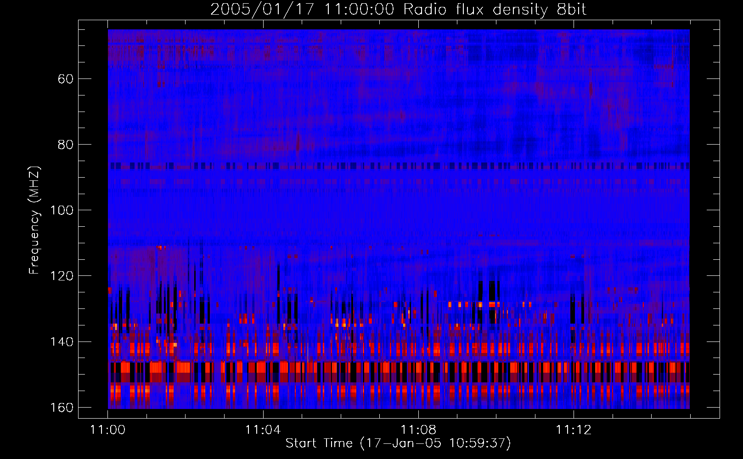The height and width of the screenshot is (459, 743).
Task: Click the '60' frequency tick label
Action: pyautogui.click(x=66, y=79)
